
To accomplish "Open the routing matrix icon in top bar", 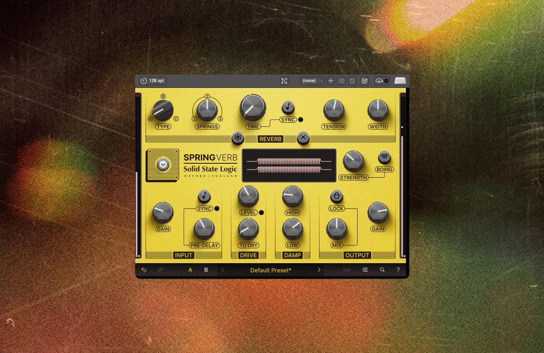I will click(x=284, y=81).
